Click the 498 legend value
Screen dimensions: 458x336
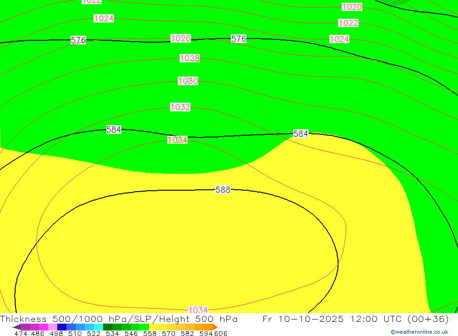click(56, 333)
